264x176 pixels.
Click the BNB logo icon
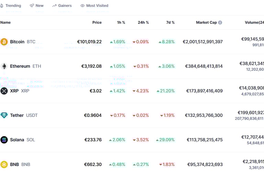point(4,164)
